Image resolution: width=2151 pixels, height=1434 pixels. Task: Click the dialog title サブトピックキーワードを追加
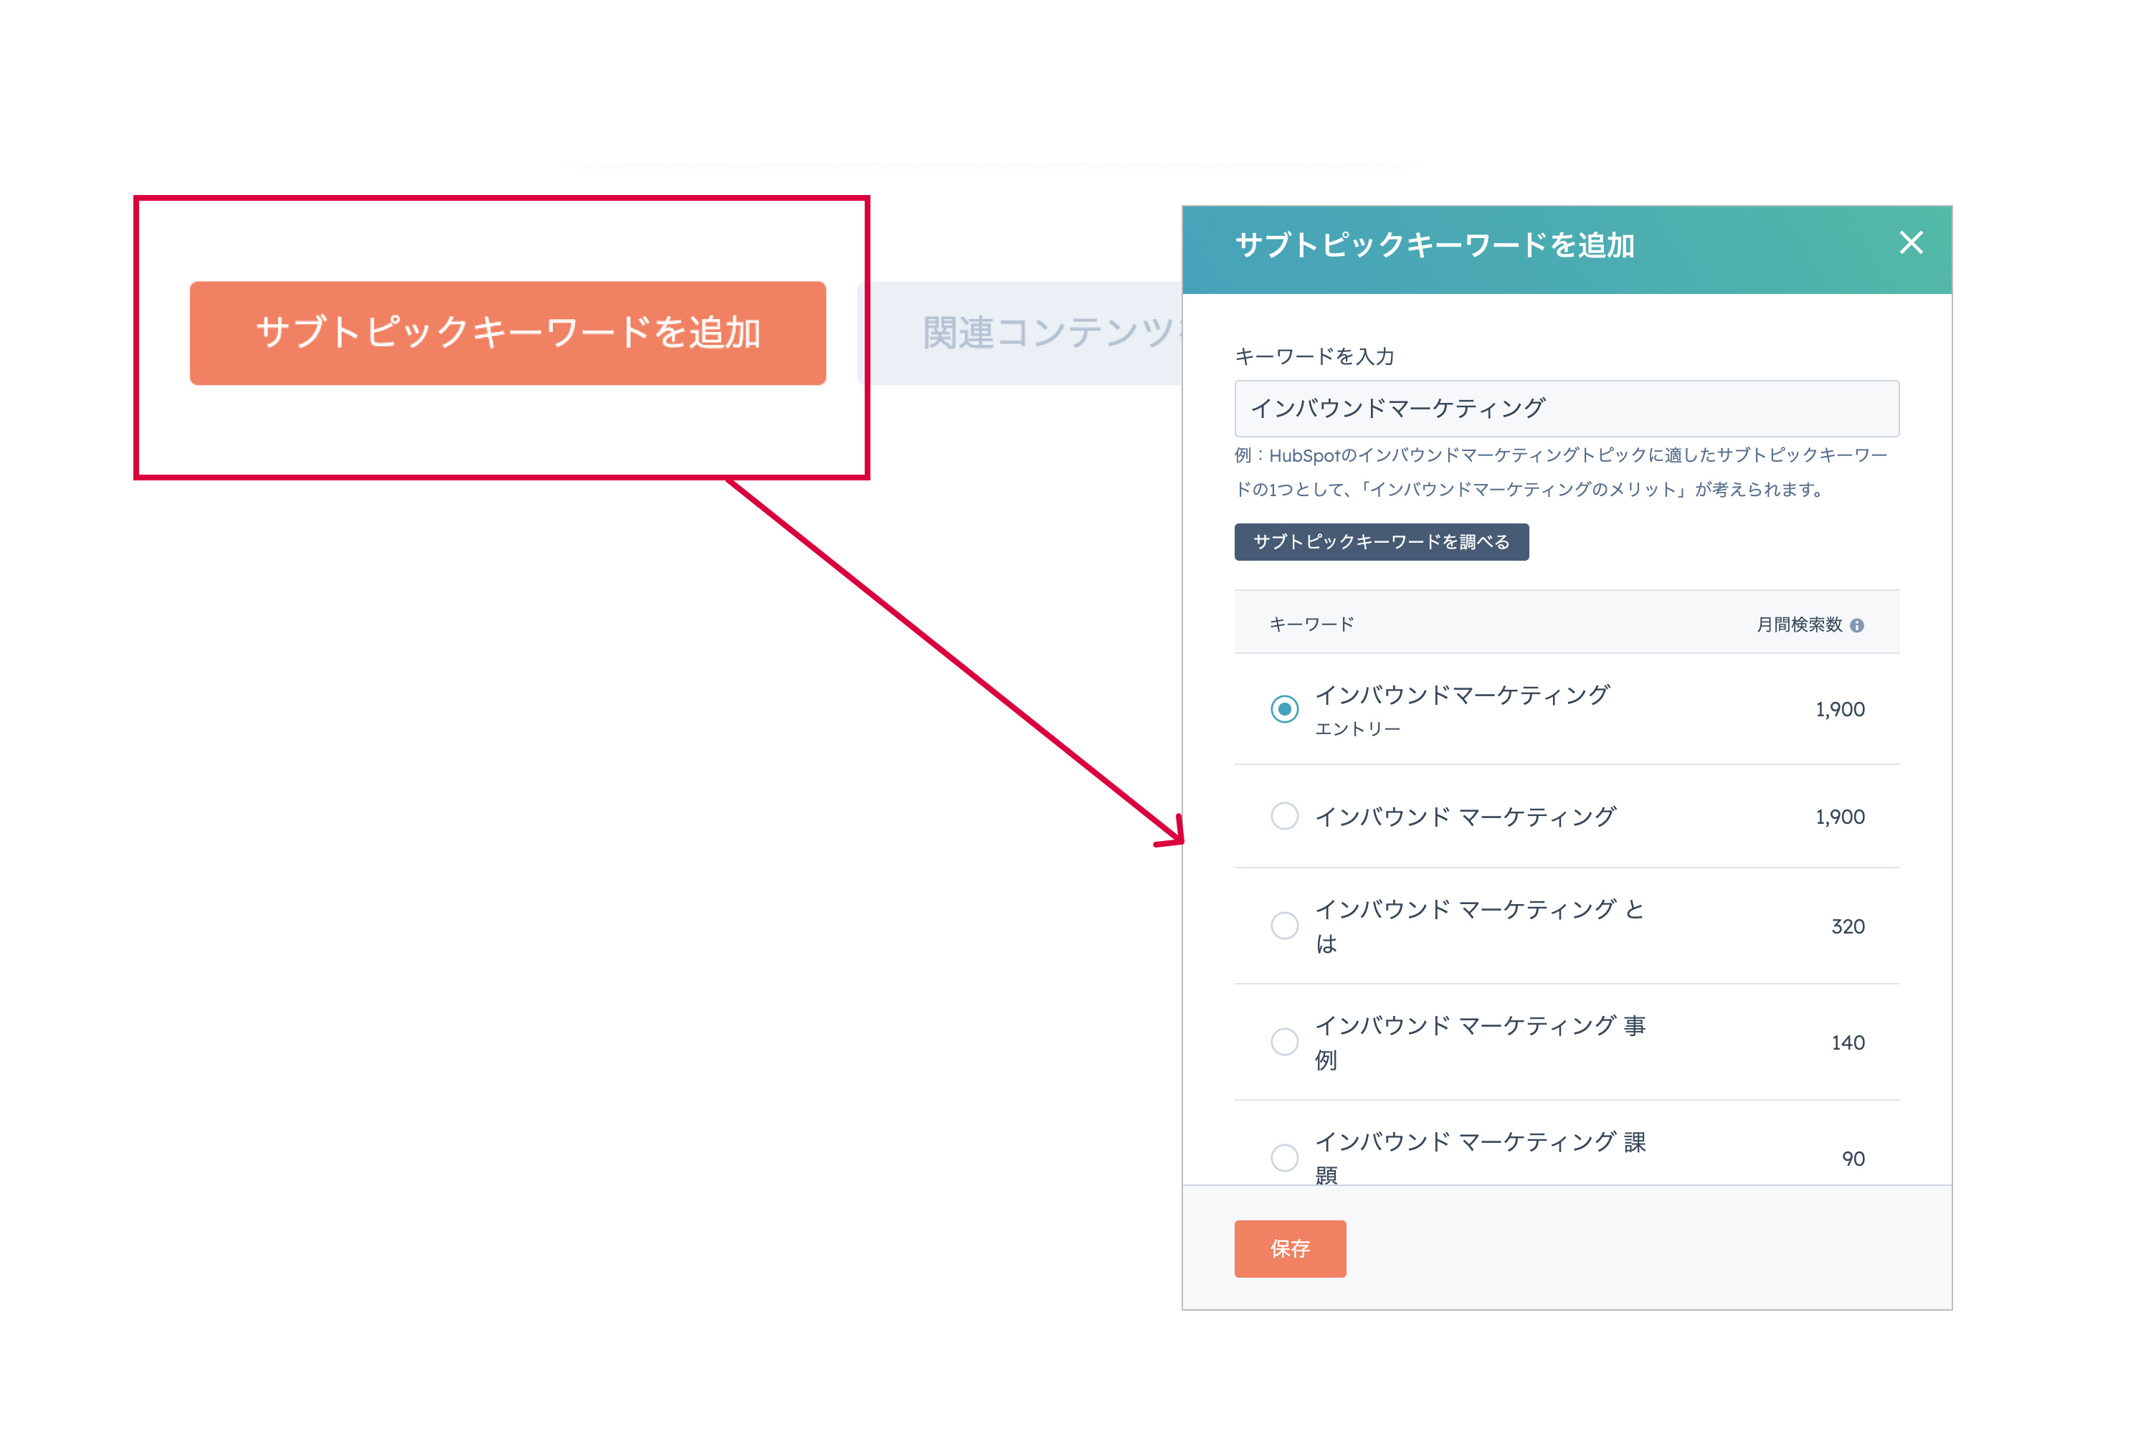(x=1434, y=245)
